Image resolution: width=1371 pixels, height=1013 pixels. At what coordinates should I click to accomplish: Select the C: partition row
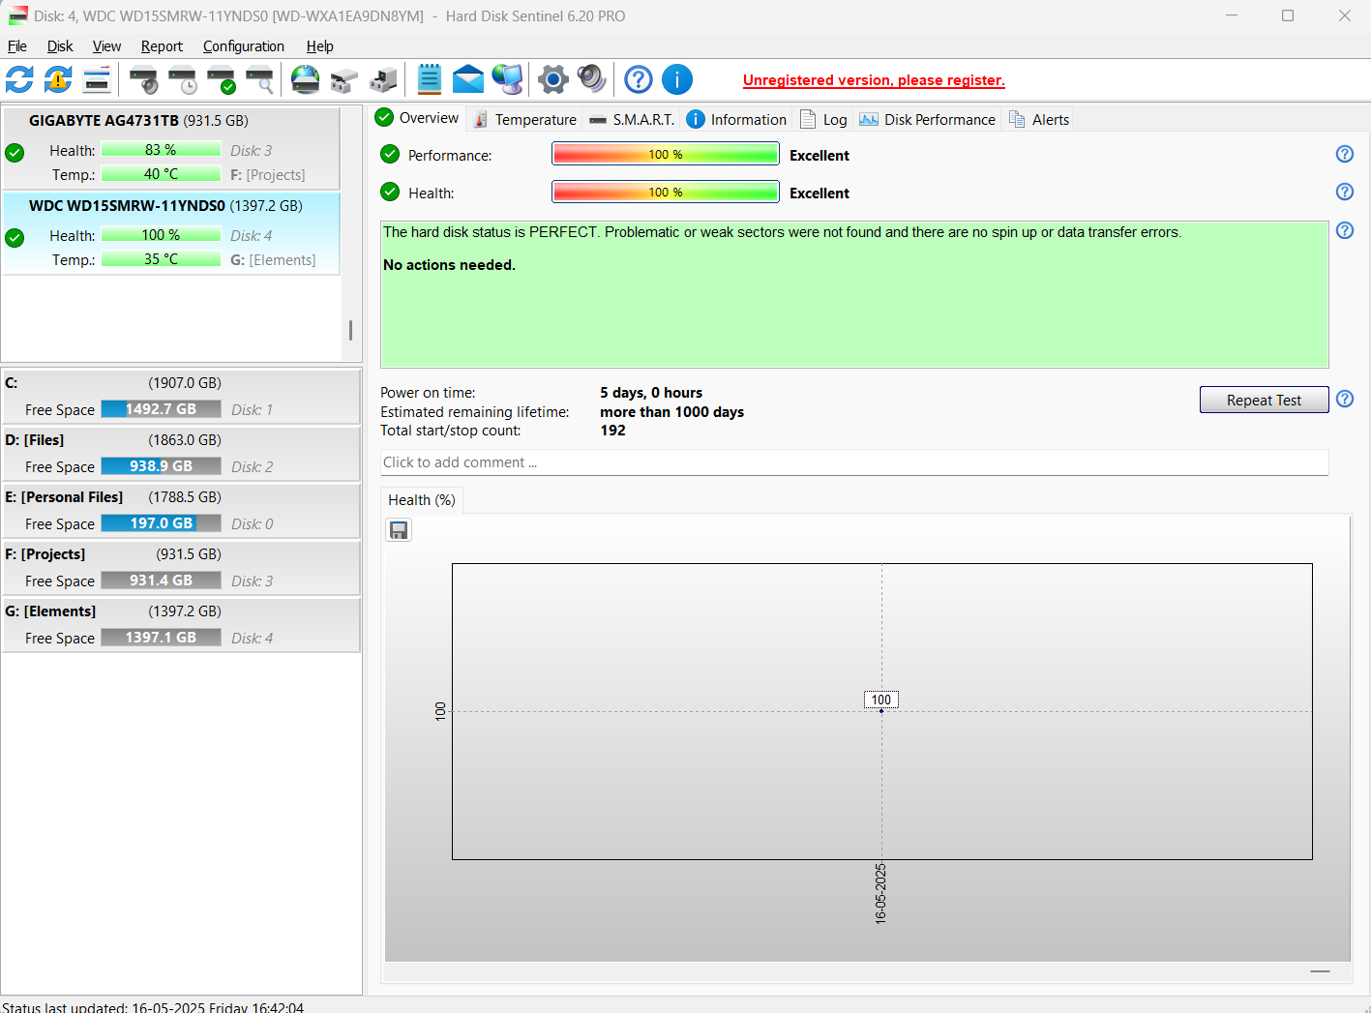click(x=181, y=396)
